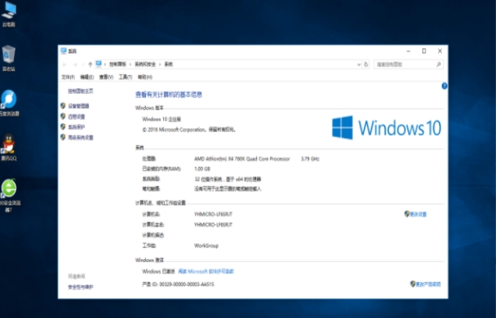The height and width of the screenshot is (318, 500).
Task: Click the 2016 Microsoft Corporation copyright text
Action: click(188, 130)
